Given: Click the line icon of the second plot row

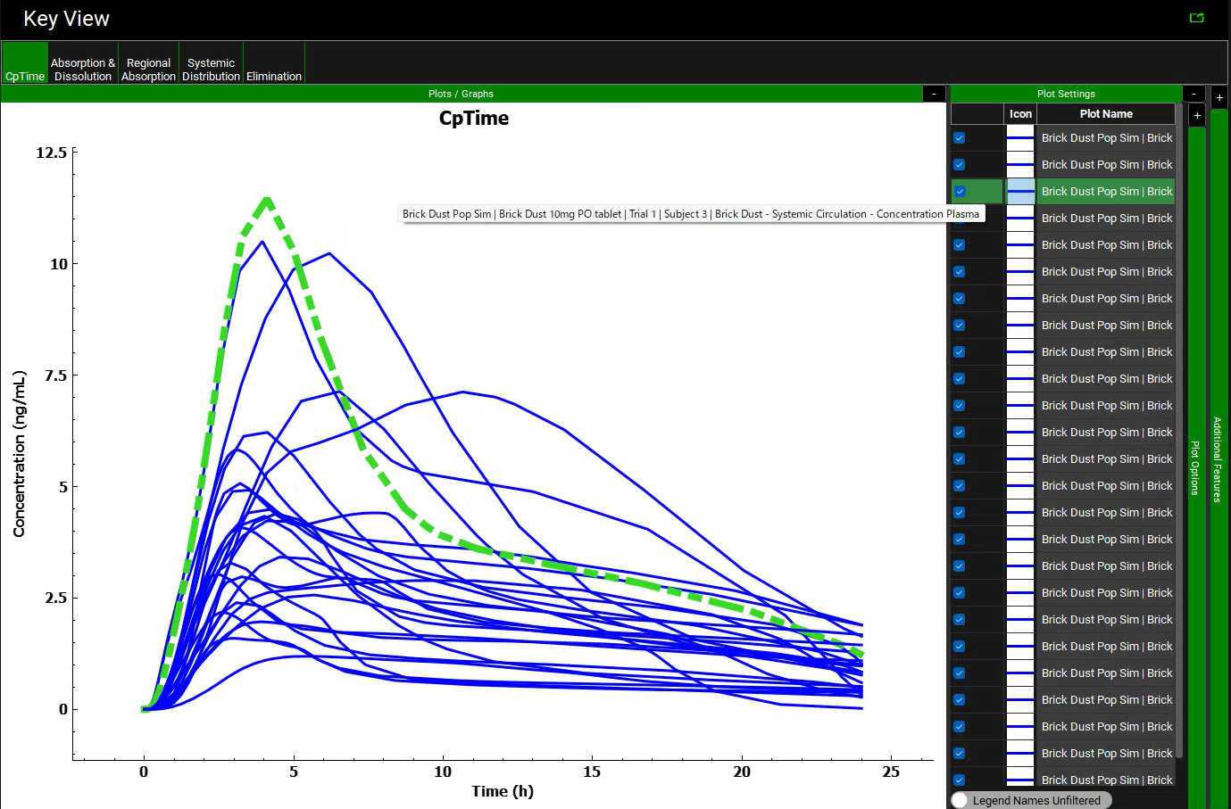Looking at the screenshot, I should point(1020,165).
